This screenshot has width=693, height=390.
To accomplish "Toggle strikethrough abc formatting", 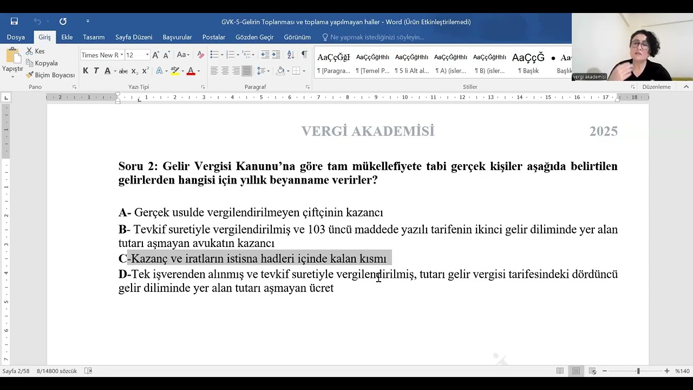I will pos(123,71).
